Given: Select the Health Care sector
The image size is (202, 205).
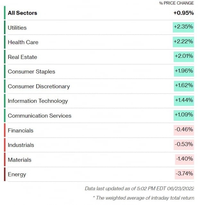Looking at the screenshot, I should click(23, 42).
